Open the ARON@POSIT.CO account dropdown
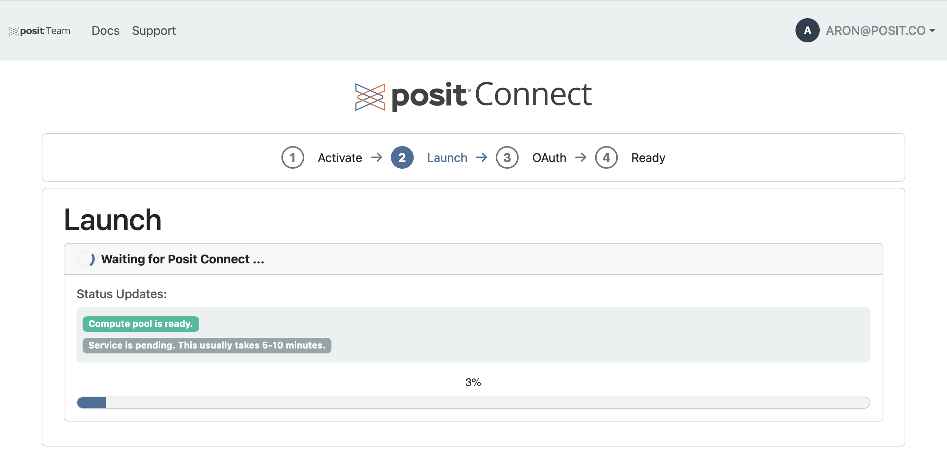947x473 pixels. [875, 31]
